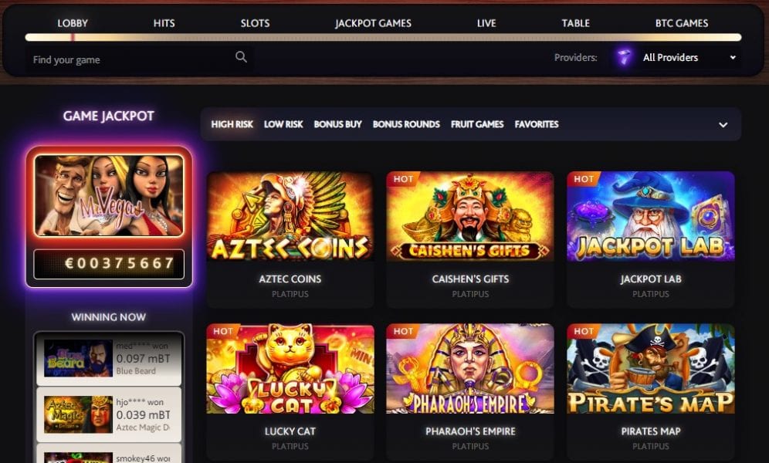Select the Bonus Buy filter
The image size is (769, 463).
[x=337, y=124]
